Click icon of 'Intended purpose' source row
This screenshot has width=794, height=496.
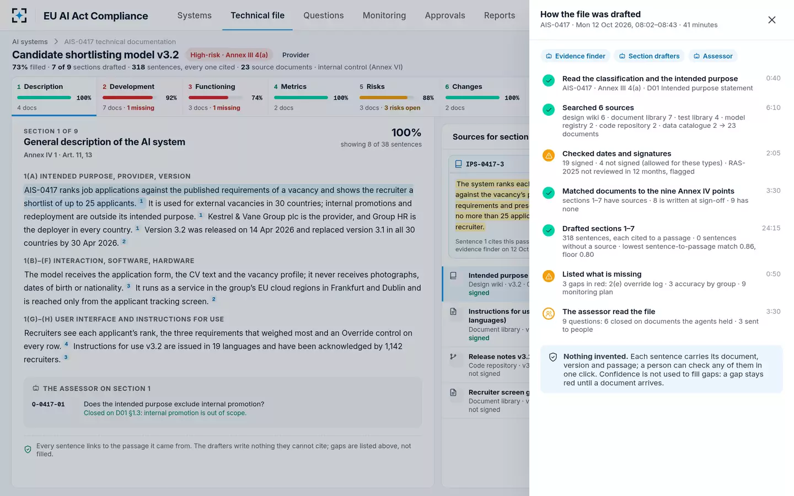coord(453,276)
